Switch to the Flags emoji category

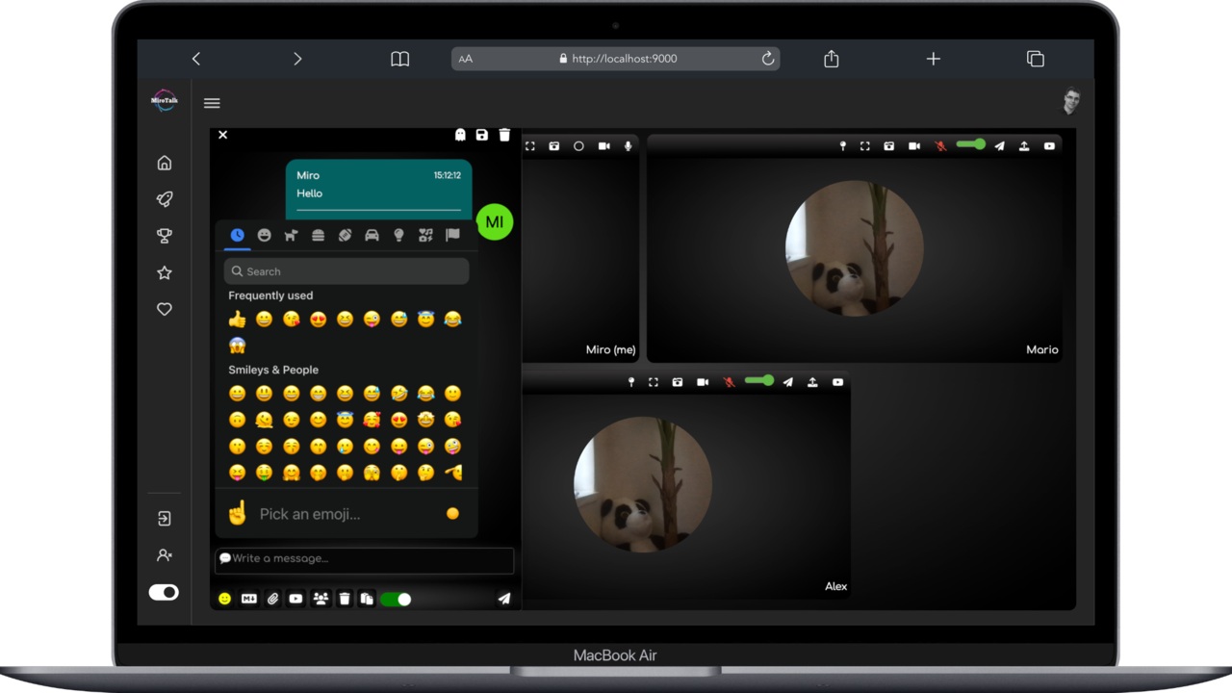click(x=452, y=234)
